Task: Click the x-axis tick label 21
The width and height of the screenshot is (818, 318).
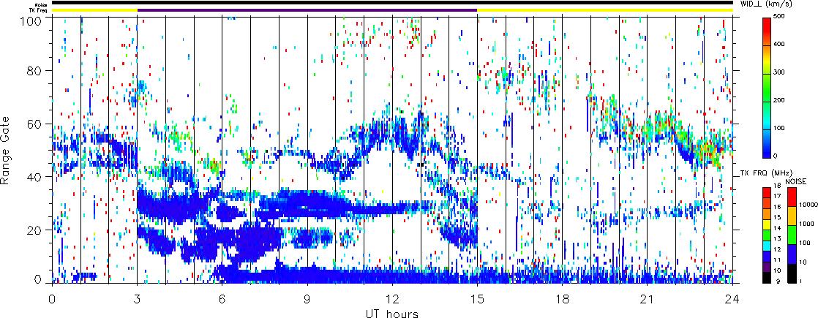Action: 648,299
